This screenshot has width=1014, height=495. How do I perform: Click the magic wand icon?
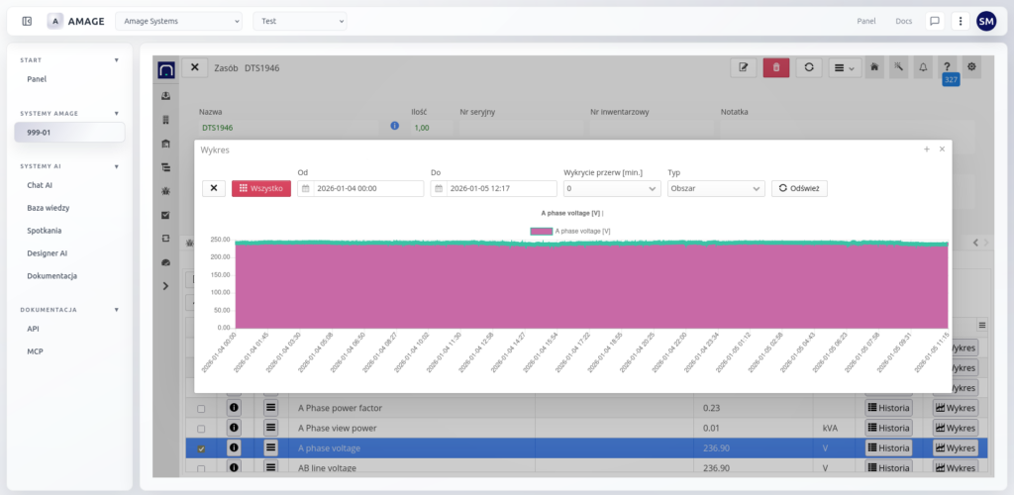coord(898,67)
